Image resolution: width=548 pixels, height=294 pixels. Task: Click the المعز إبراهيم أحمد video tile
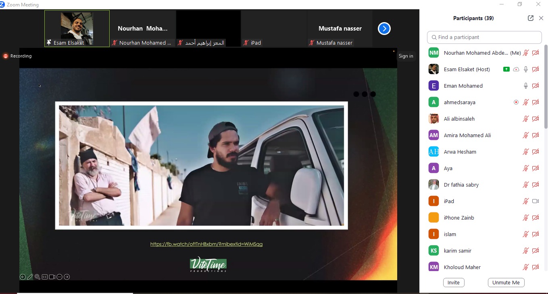point(208,29)
